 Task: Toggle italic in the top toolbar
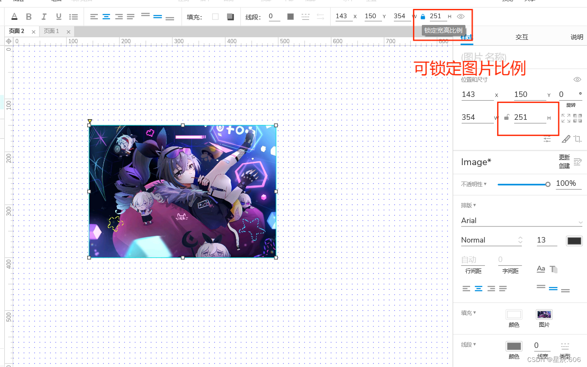[x=44, y=17]
